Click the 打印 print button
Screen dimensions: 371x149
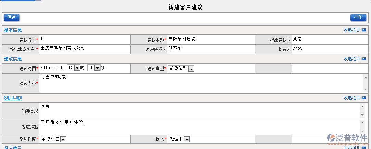click(358, 17)
